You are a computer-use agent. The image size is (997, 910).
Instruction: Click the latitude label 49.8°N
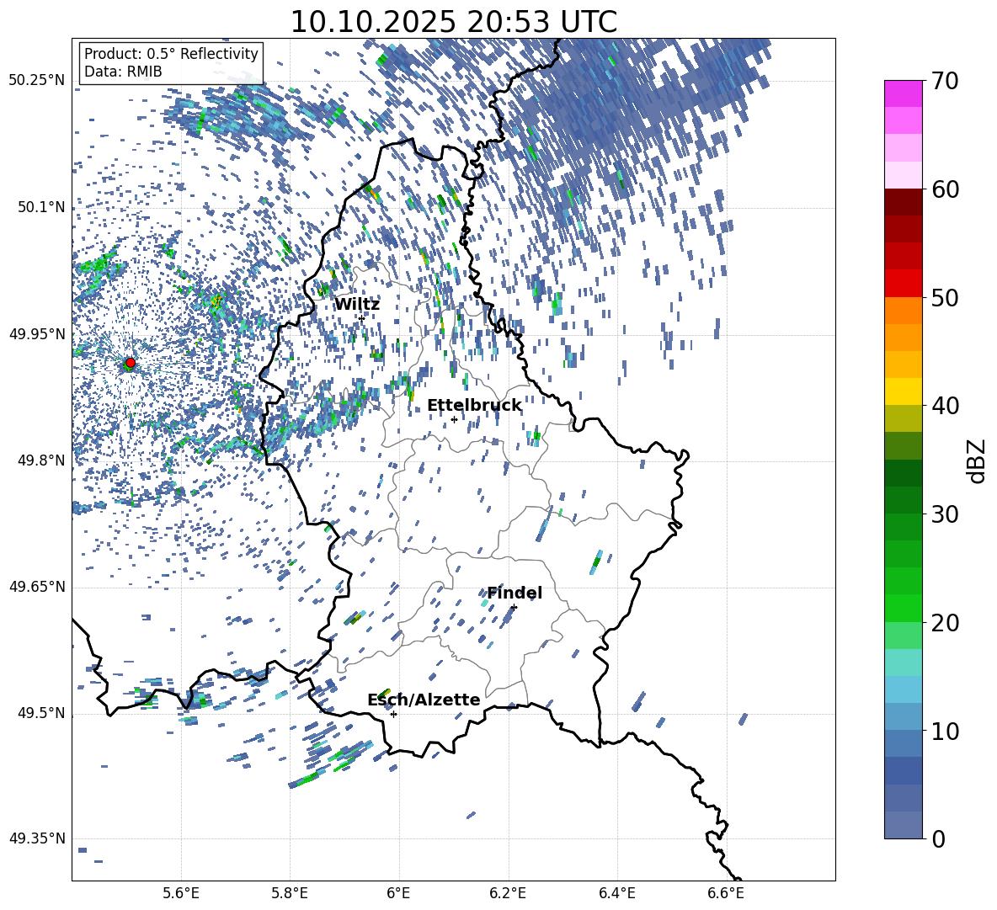pos(40,460)
